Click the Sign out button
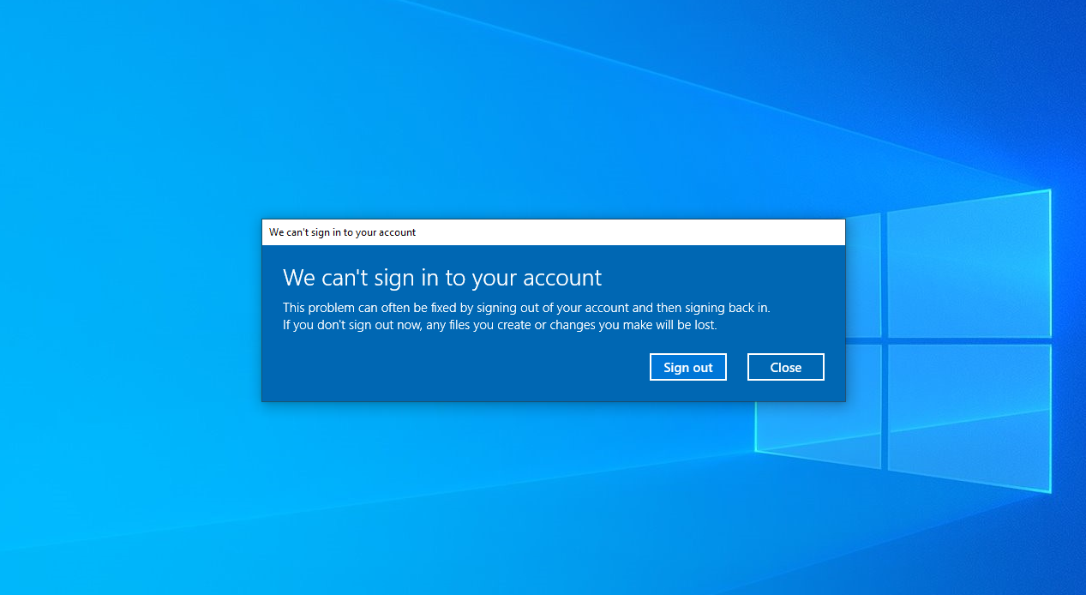 [687, 367]
